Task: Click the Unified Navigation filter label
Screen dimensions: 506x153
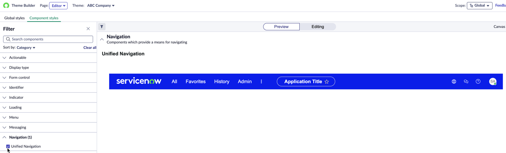Action: pos(26,147)
